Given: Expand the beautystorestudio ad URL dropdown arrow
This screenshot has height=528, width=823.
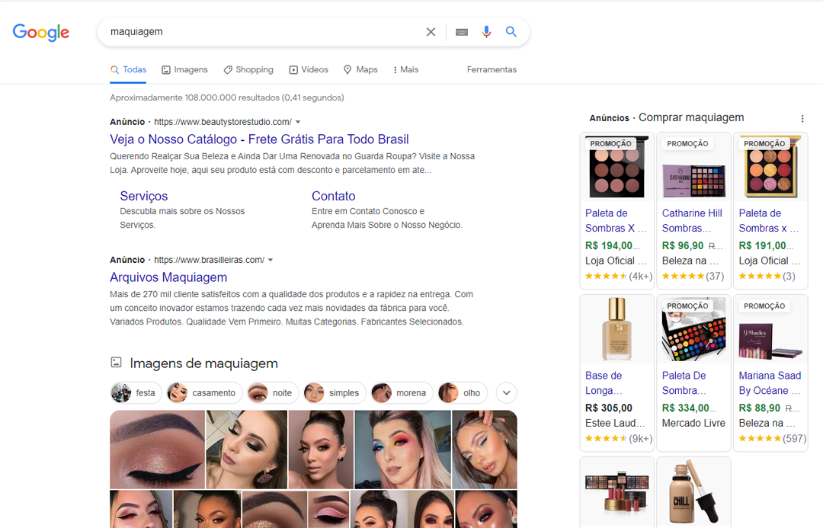Looking at the screenshot, I should (x=298, y=122).
